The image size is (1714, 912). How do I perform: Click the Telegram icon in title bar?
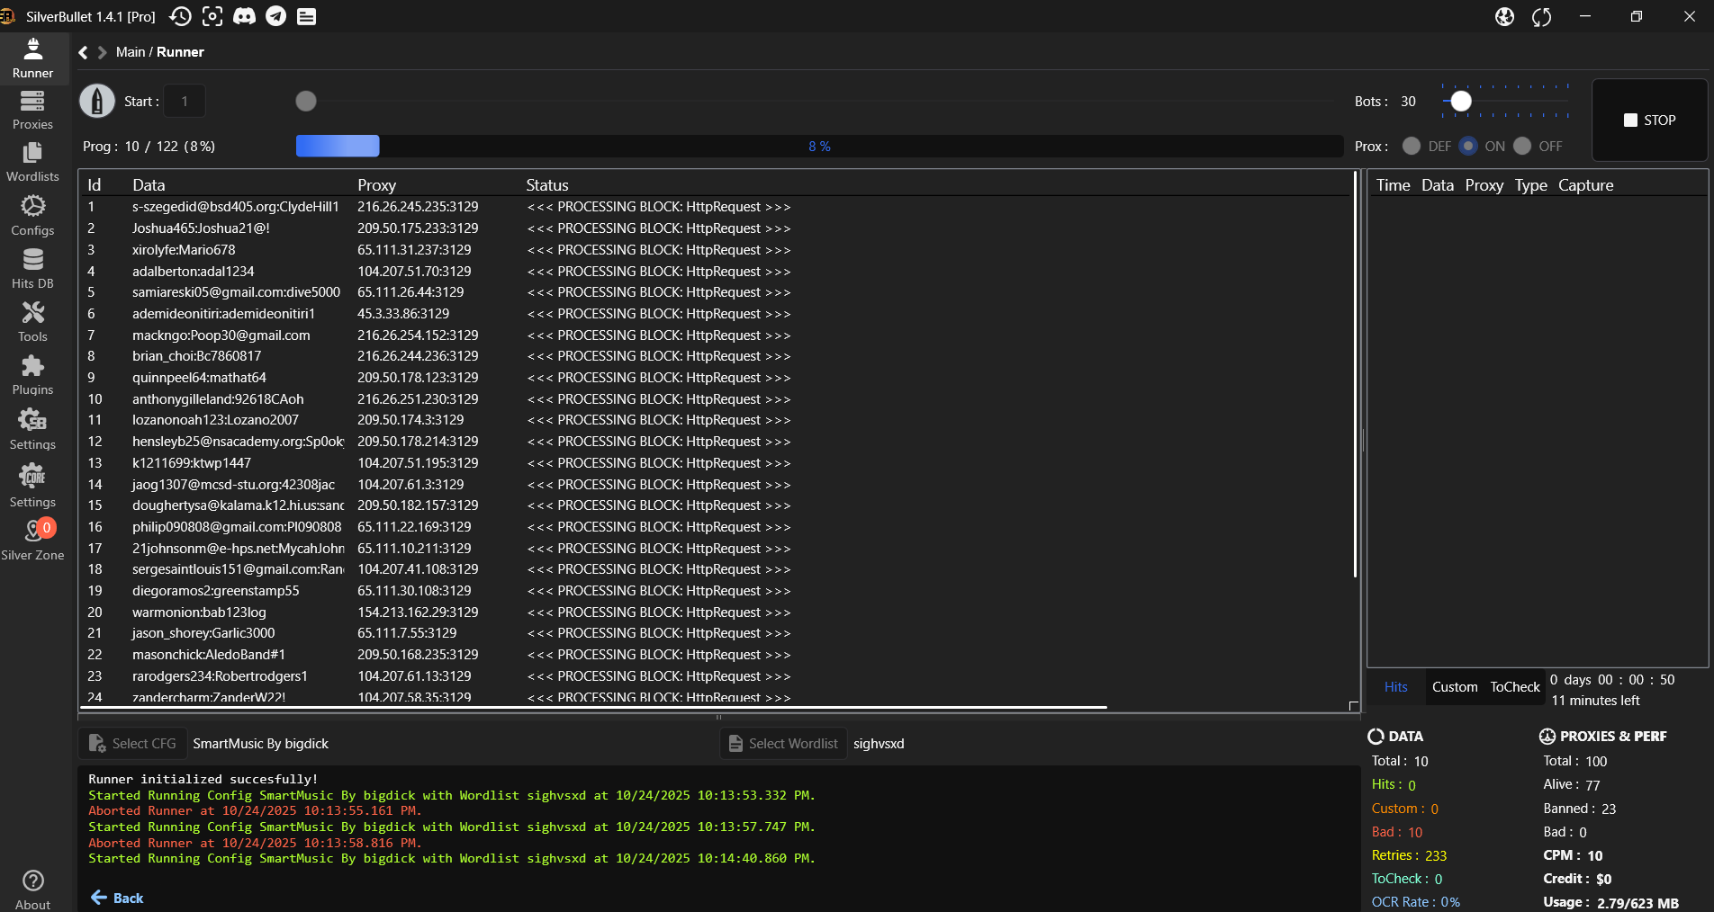[275, 16]
